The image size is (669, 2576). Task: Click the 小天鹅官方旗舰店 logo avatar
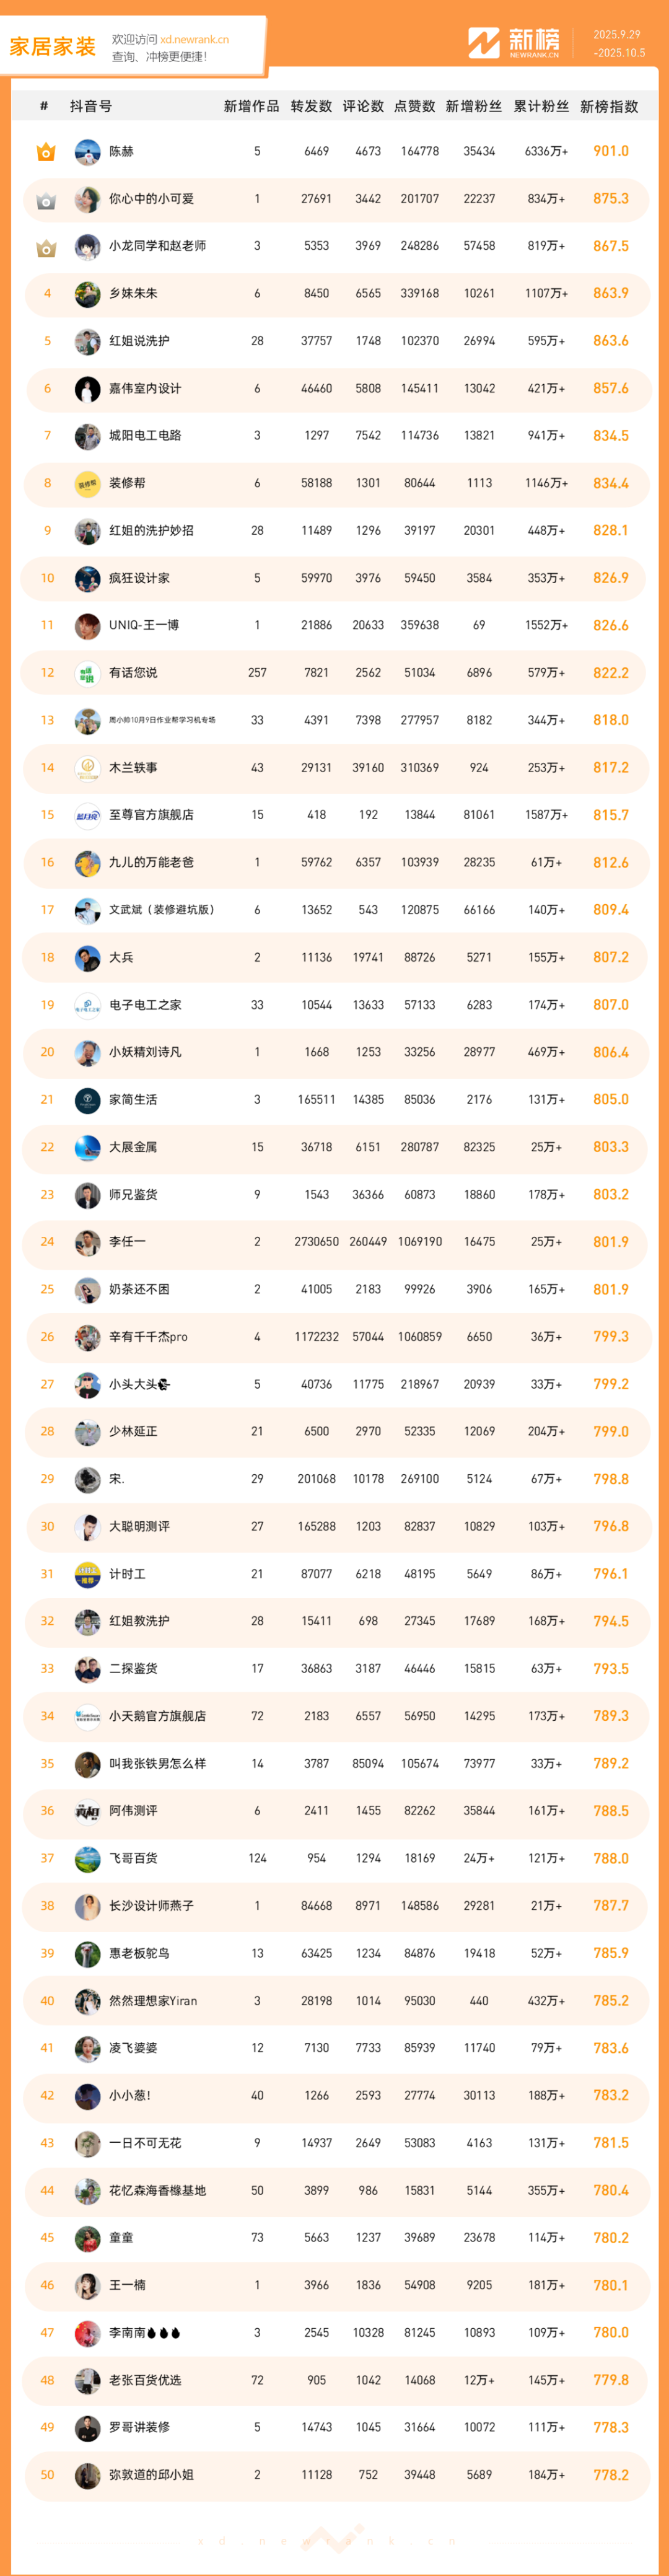tap(87, 1716)
